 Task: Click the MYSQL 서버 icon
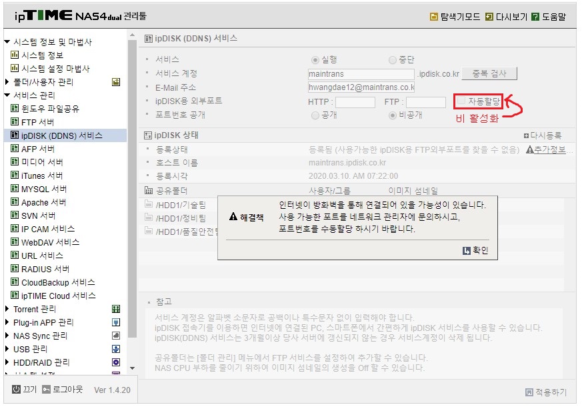pyautogui.click(x=15, y=189)
